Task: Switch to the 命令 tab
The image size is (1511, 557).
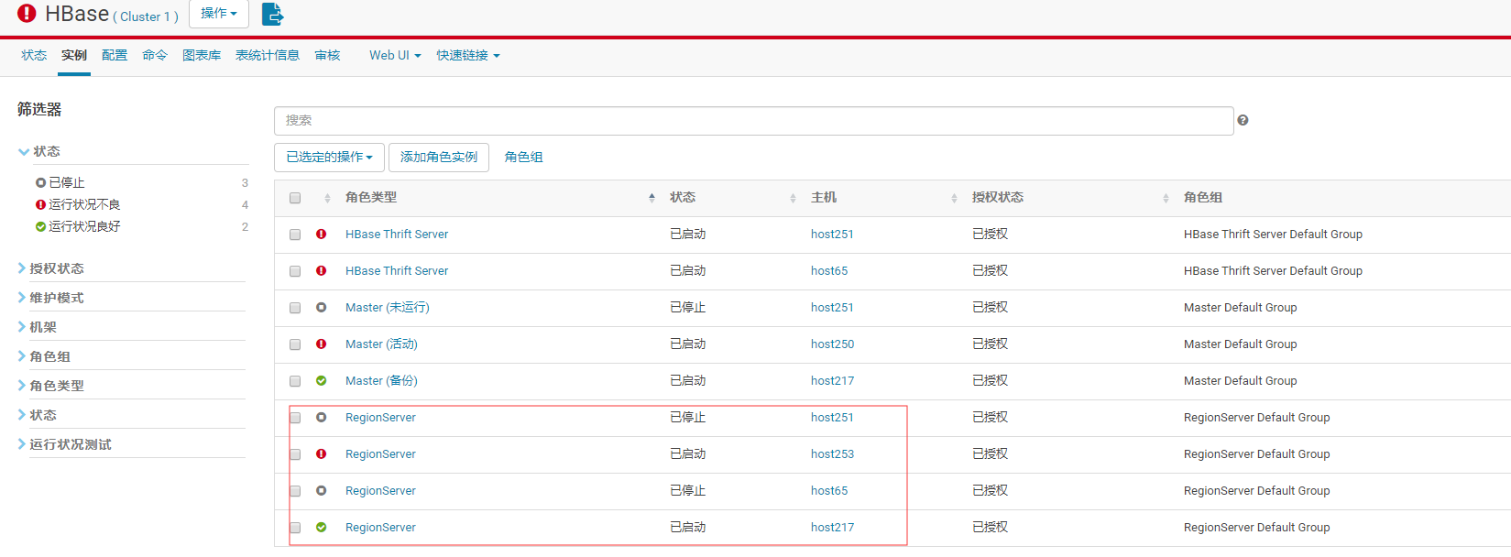Action: (155, 55)
